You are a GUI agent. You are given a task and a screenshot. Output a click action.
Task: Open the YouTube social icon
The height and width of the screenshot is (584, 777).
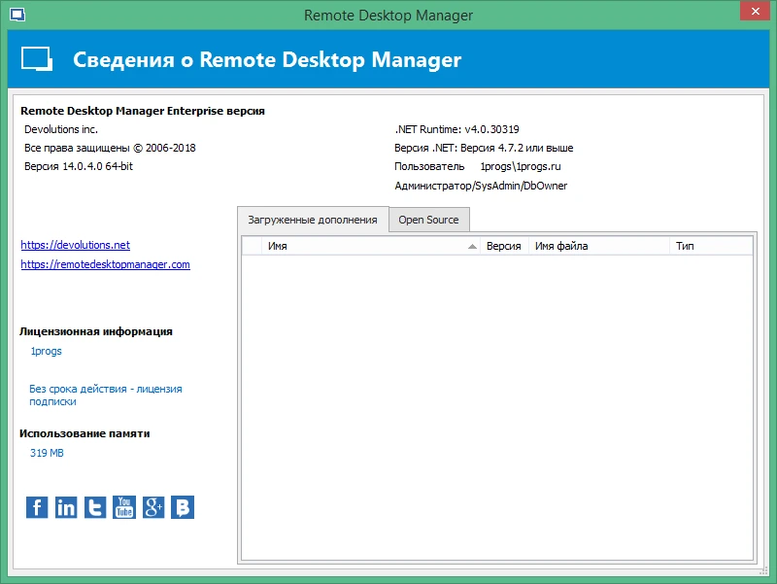pos(124,507)
